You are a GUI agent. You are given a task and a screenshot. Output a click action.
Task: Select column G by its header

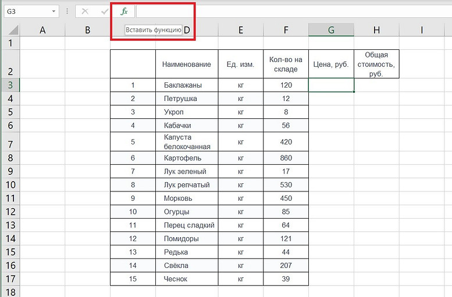pyautogui.click(x=331, y=30)
